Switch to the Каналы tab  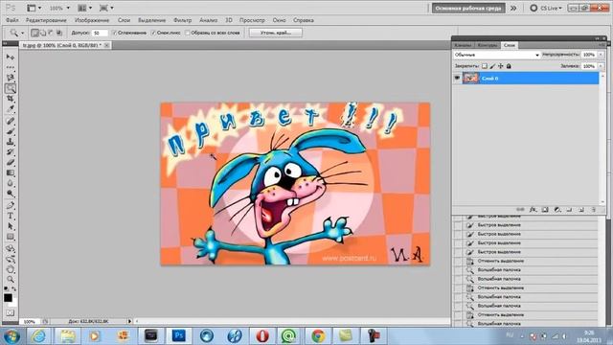point(463,45)
